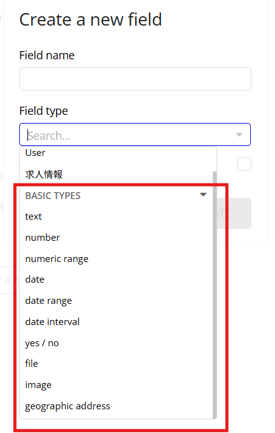Click the BASIC TYPES header label
Image resolution: width=275 pixels, height=433 pixels.
pyautogui.click(x=53, y=196)
